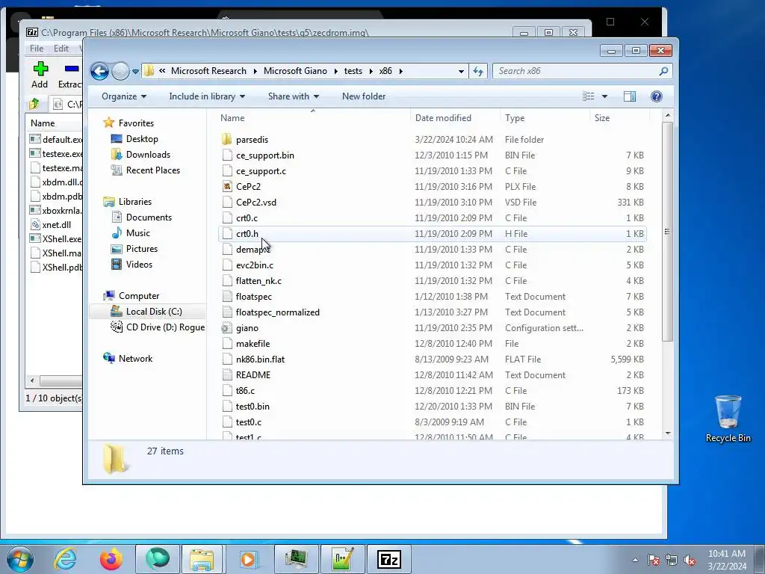Switch to the 7-Zip taskbar button
This screenshot has height=574, width=765.
point(388,559)
